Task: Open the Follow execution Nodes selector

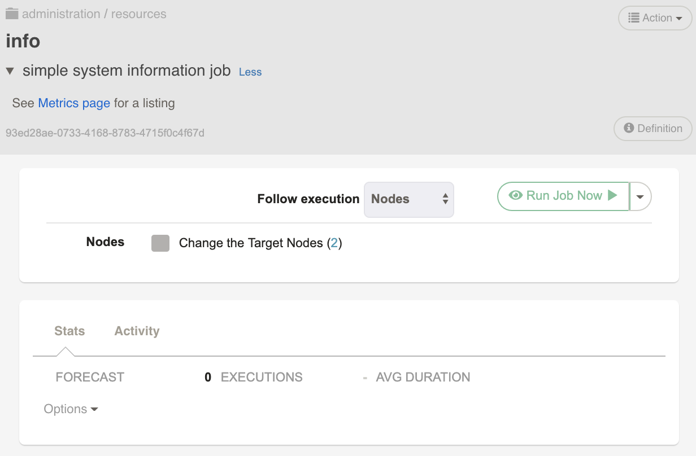Action: 408,199
